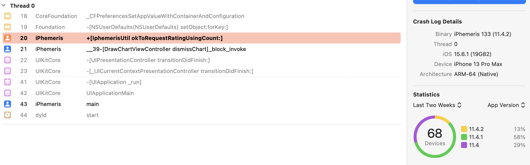530x165 pixels.
Task: Select the okToRequestRatingUsingCount stack frame
Action: [202, 38]
